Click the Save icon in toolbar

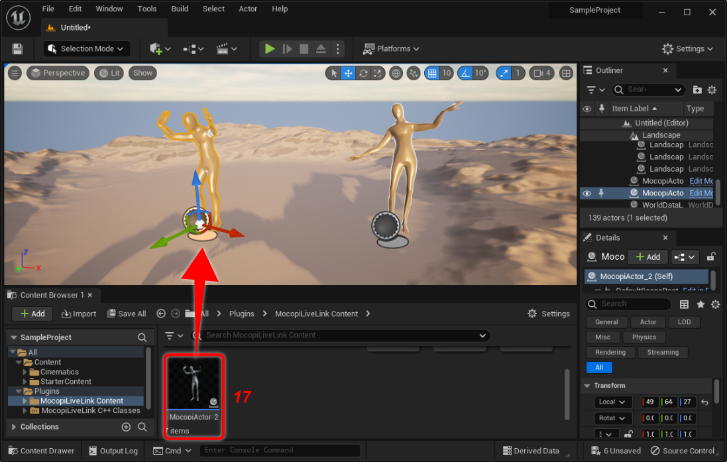[x=17, y=49]
